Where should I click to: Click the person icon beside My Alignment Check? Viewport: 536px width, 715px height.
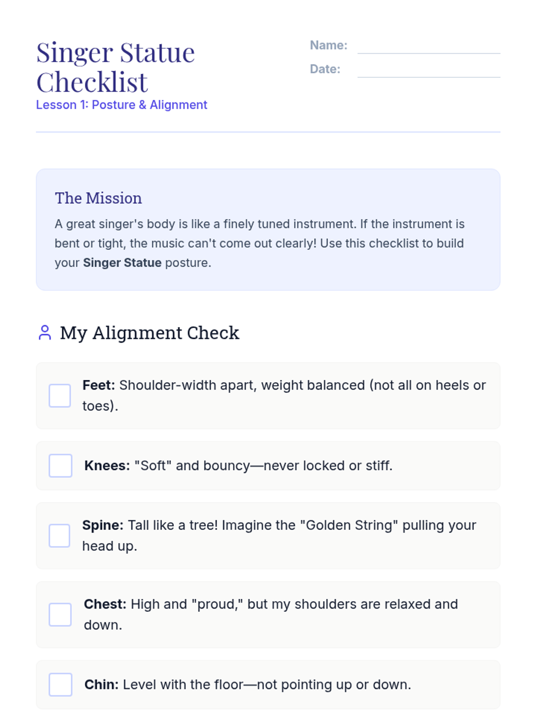click(45, 333)
